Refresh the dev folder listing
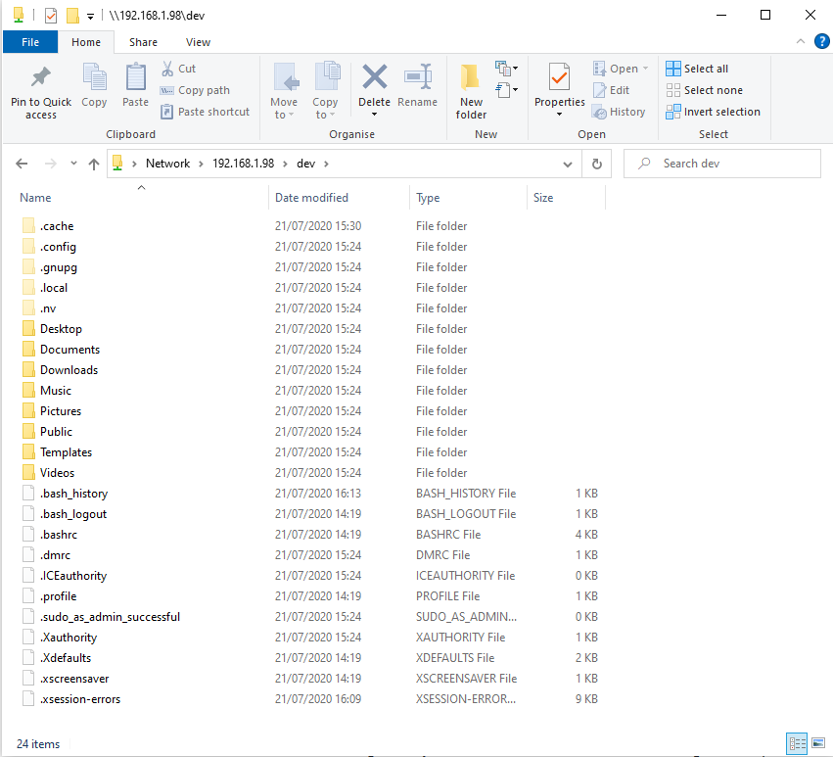The image size is (833, 757). (x=596, y=164)
